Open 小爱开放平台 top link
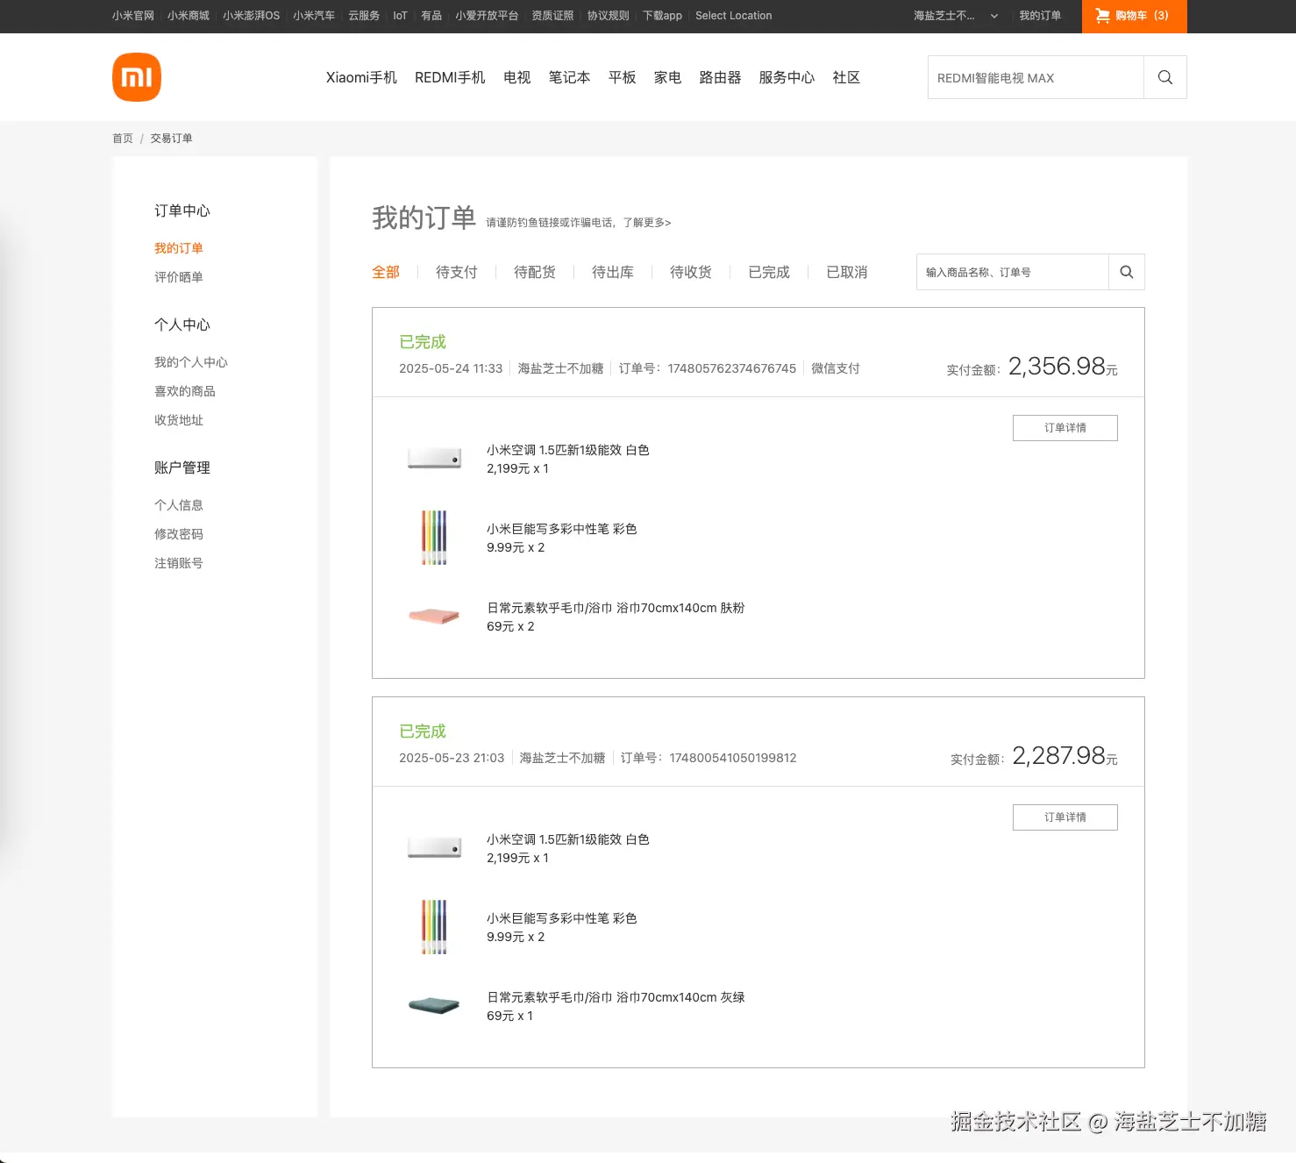This screenshot has height=1163, width=1296. [x=487, y=16]
